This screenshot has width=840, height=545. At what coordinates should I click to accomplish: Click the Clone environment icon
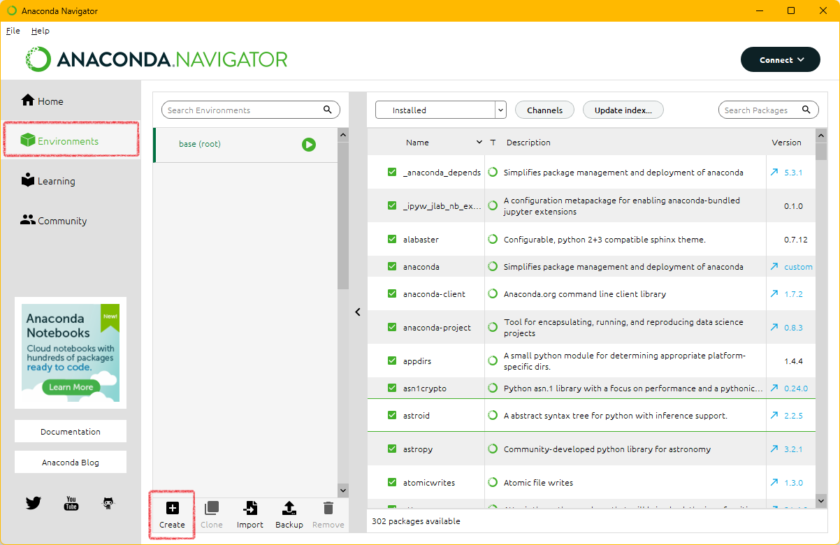(211, 508)
